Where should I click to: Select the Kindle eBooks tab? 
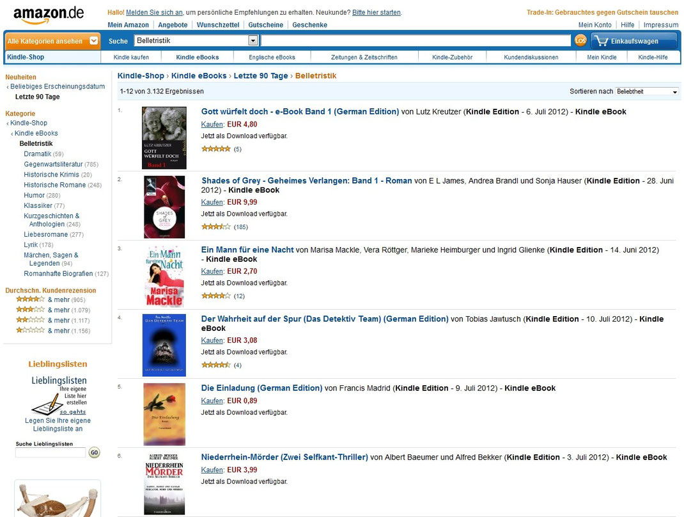[197, 57]
